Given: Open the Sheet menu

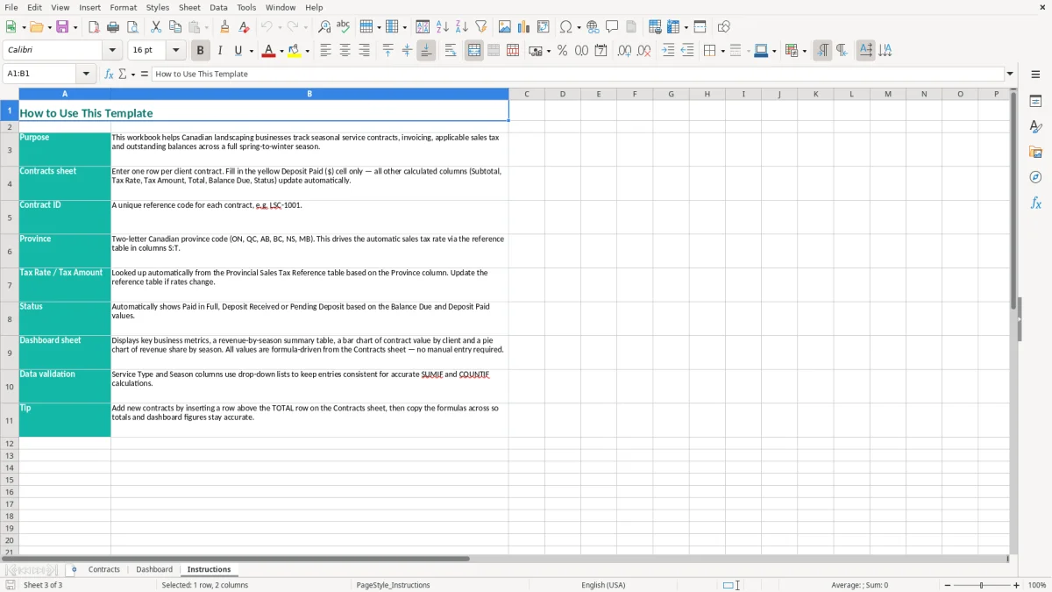Looking at the screenshot, I should 189,7.
